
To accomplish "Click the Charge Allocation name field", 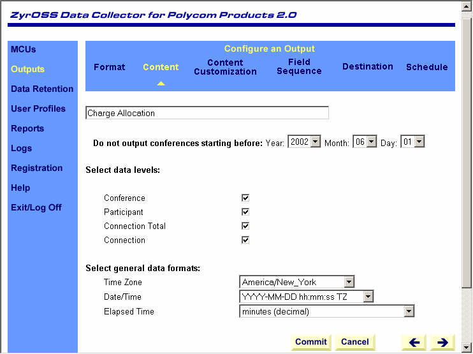I will pos(207,113).
